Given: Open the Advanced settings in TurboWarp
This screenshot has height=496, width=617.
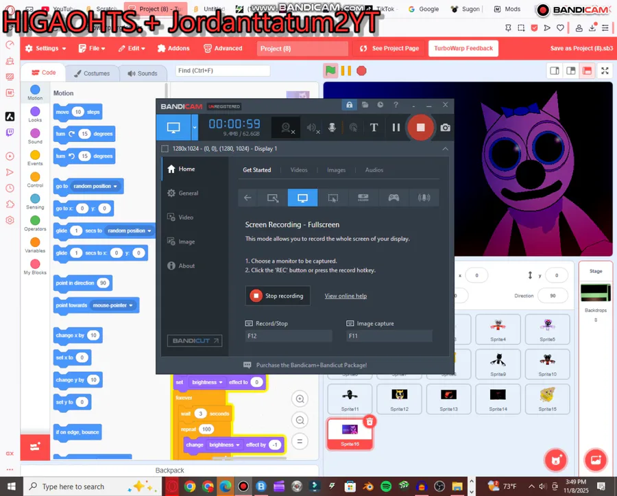Looking at the screenshot, I should click(x=223, y=49).
